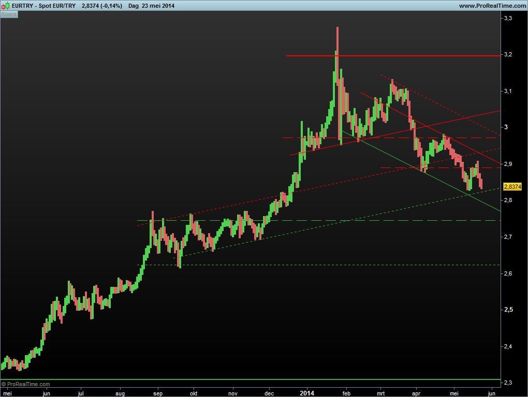Click the 2014 year marker on the time axis
Screen dimensions: 528x397
[x=306, y=393]
